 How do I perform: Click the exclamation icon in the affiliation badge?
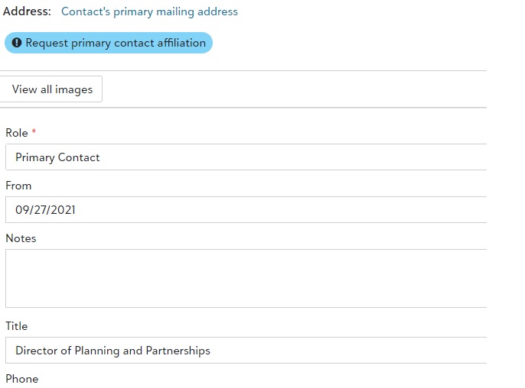[17, 44]
